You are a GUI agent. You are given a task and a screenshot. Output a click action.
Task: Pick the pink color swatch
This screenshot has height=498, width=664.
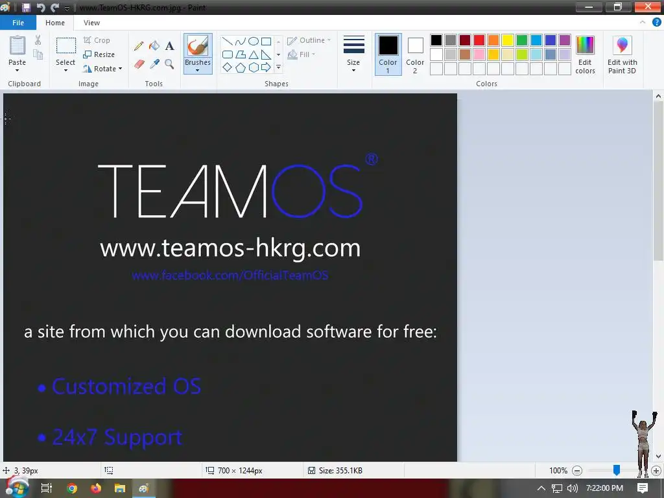[x=479, y=54]
